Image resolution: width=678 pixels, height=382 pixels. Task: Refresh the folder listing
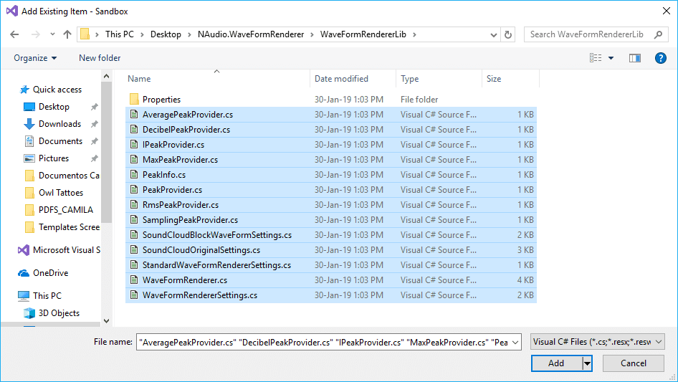coord(508,34)
